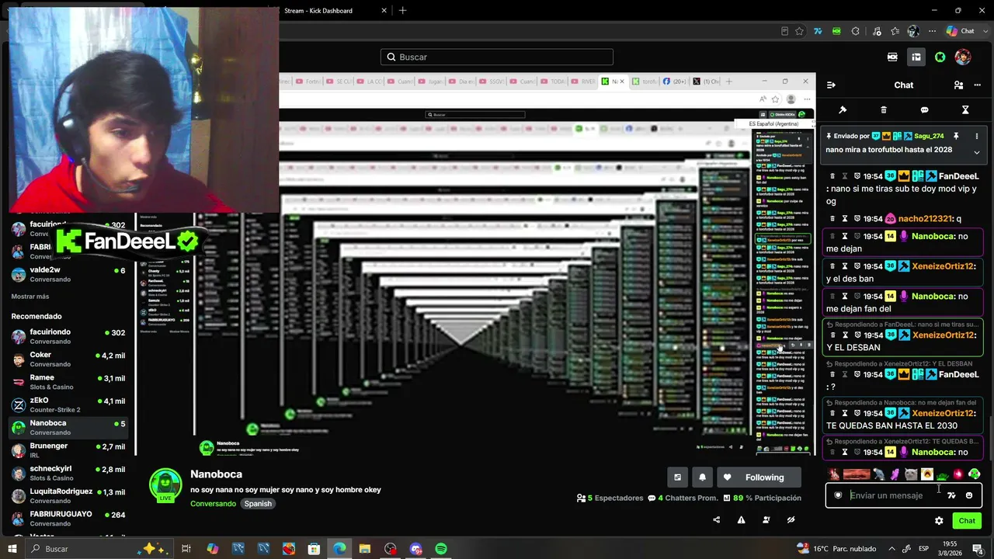Click the 'Spanish' language tag
This screenshot has width=994, height=559.
click(x=258, y=504)
